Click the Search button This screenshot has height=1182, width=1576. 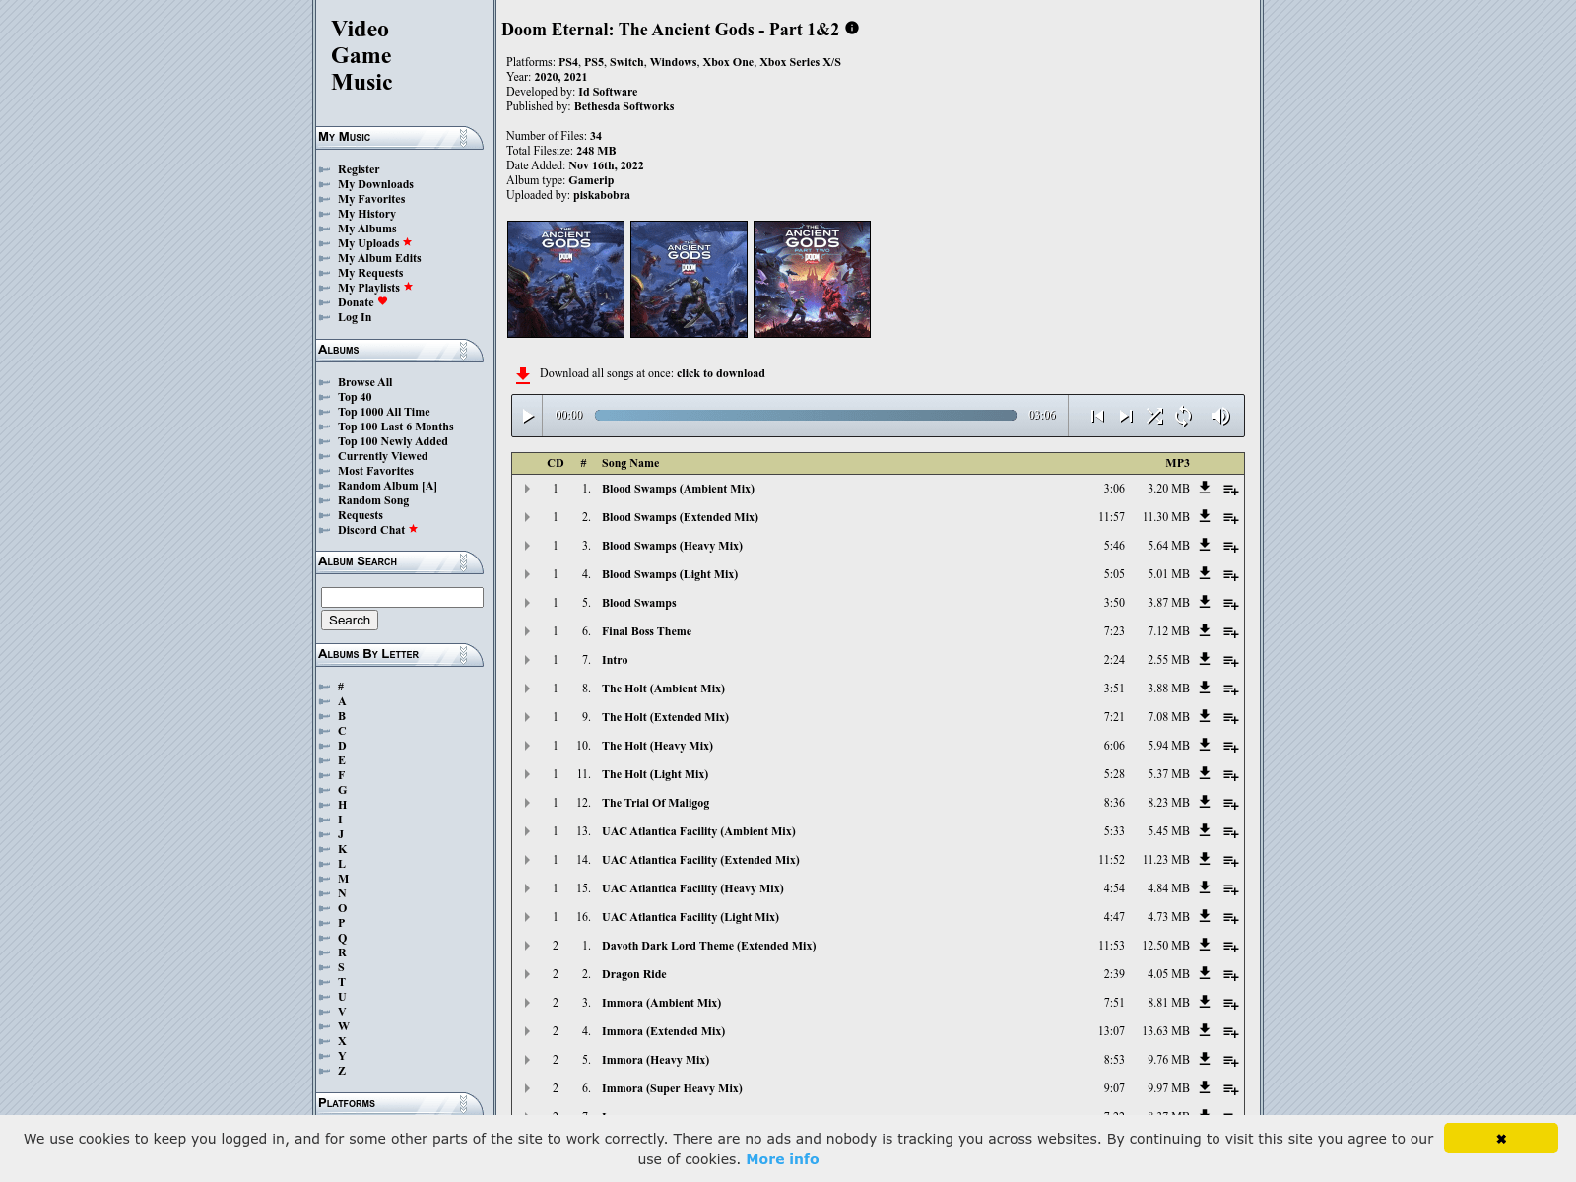(350, 621)
